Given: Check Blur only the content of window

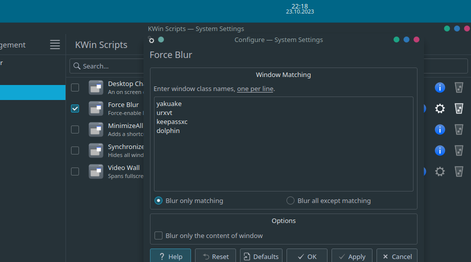Looking at the screenshot, I should pos(158,235).
